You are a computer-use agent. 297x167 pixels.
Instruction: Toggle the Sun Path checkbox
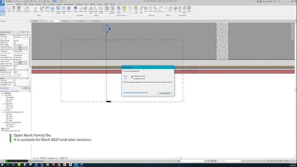[x=14, y=68]
